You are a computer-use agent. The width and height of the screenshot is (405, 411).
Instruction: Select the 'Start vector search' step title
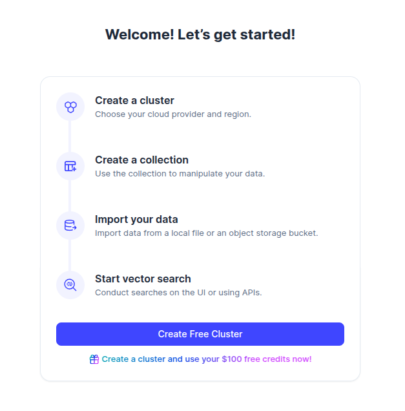pos(143,279)
